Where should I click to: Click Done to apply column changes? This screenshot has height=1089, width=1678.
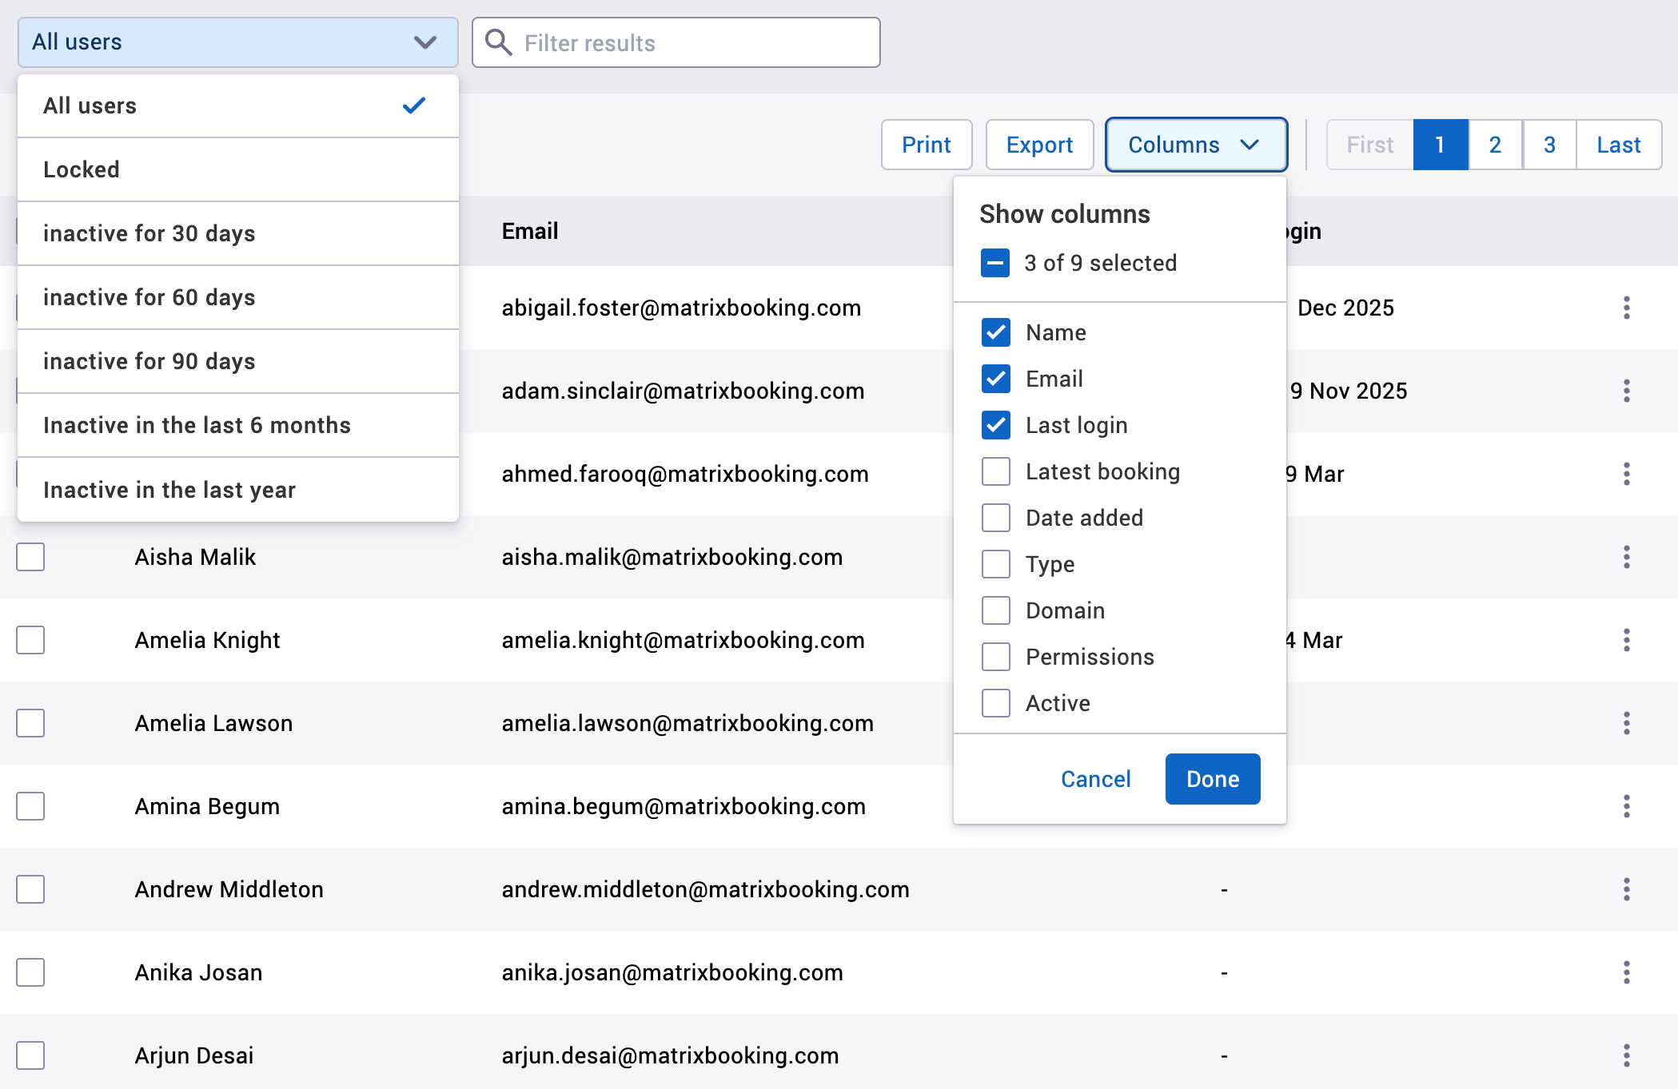pyautogui.click(x=1212, y=779)
